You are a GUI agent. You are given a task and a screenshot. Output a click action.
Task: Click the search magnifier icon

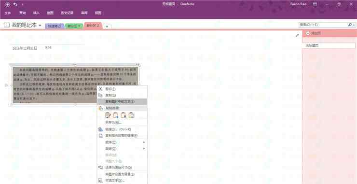(350, 25)
